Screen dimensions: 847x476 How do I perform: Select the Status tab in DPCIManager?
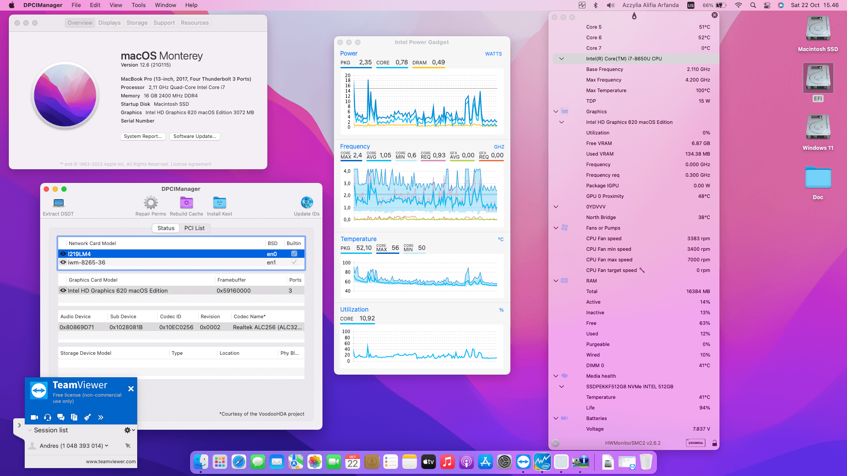coord(166,228)
